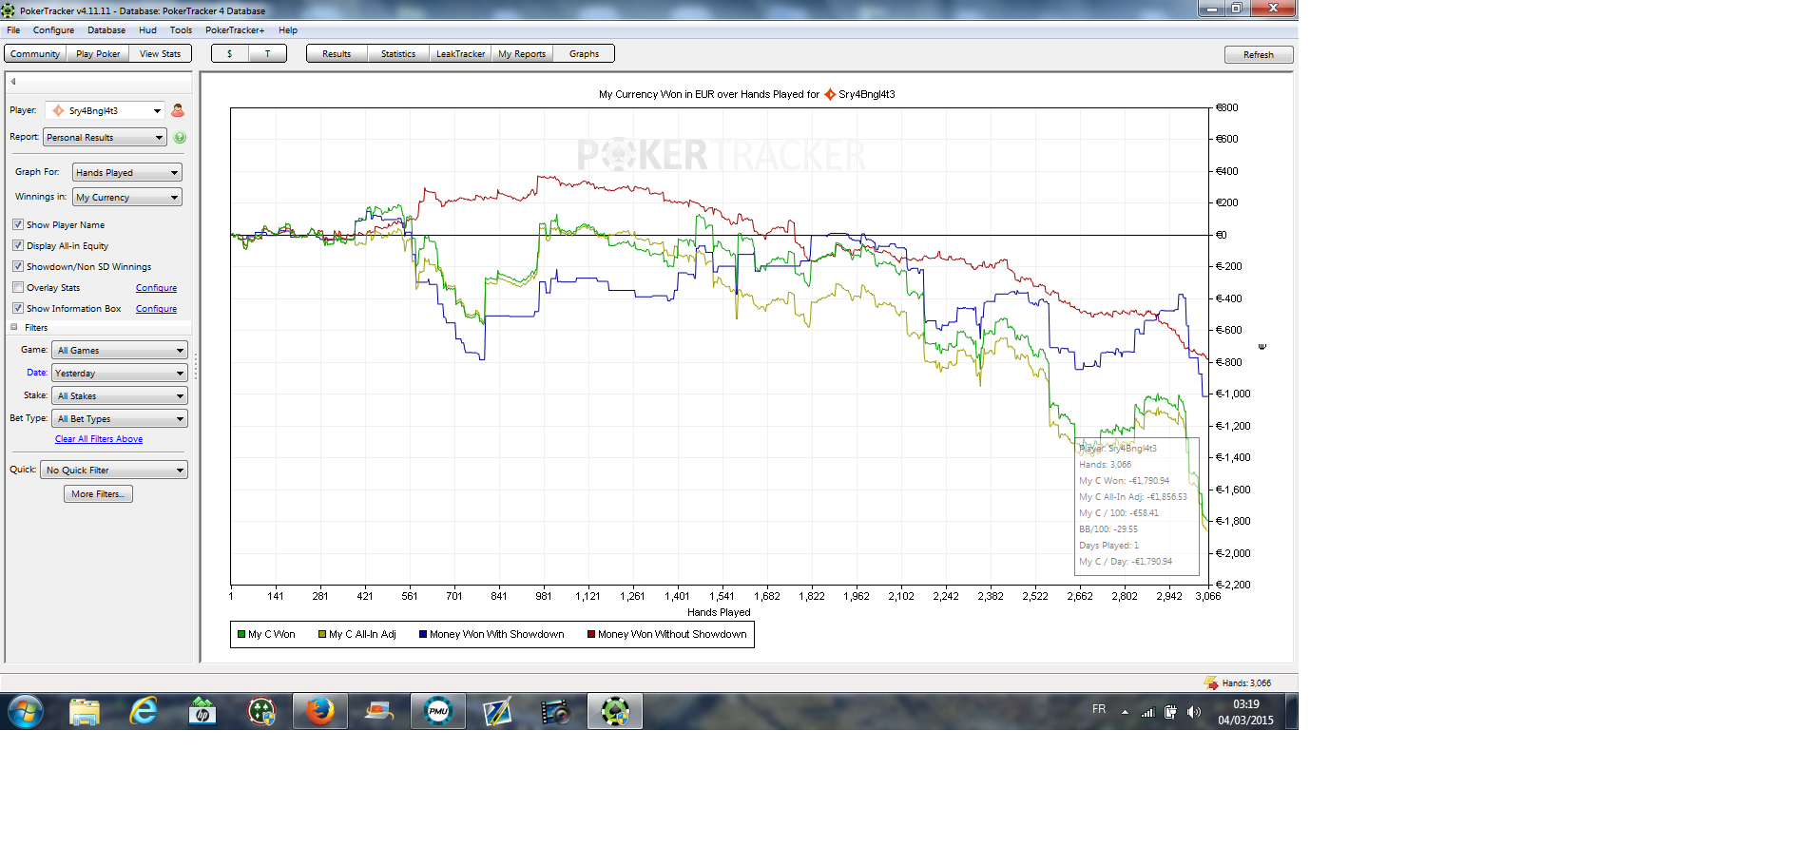The image size is (1811, 865).
Task: Open the PMU poker client in taskbar
Action: [x=438, y=711]
